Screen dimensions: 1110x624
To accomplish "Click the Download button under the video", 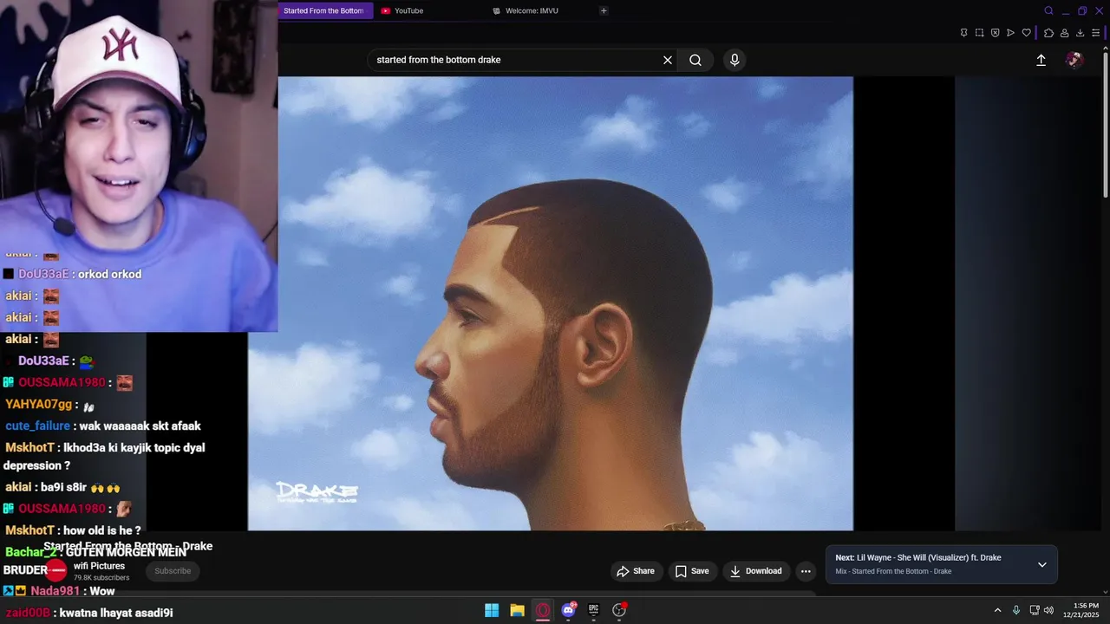I will point(755,571).
